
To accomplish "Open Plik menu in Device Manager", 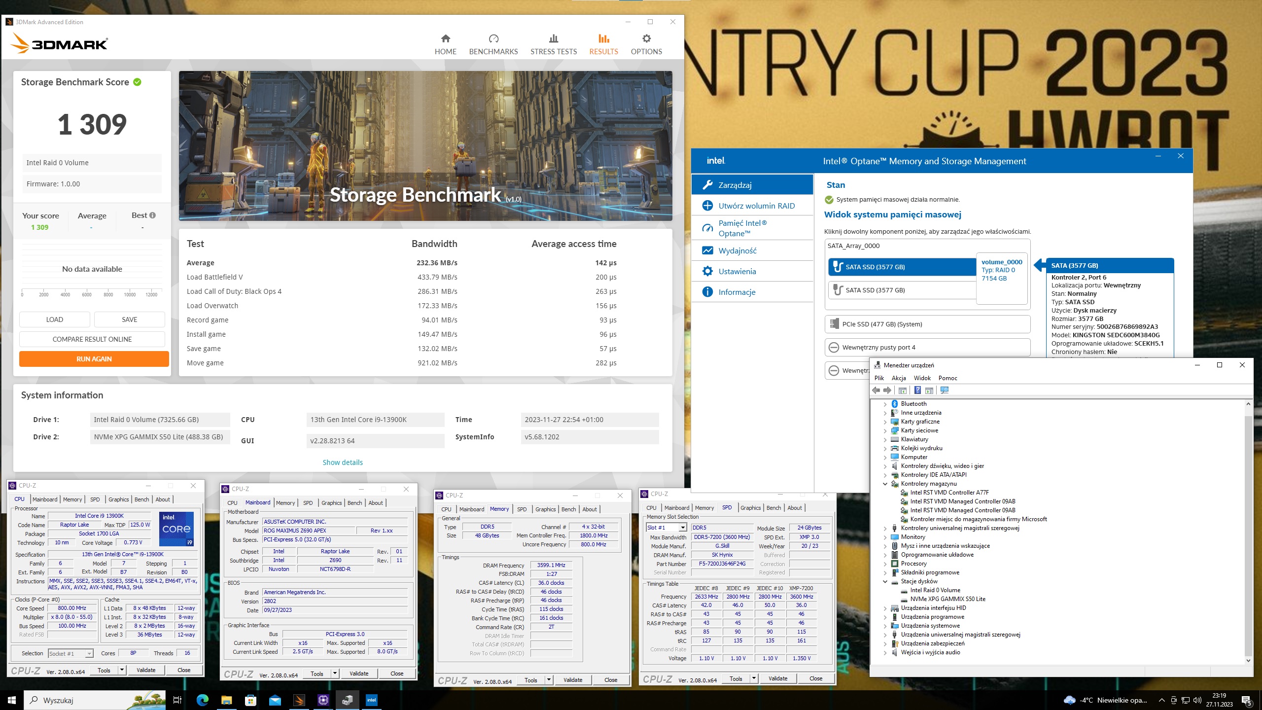I will [879, 378].
